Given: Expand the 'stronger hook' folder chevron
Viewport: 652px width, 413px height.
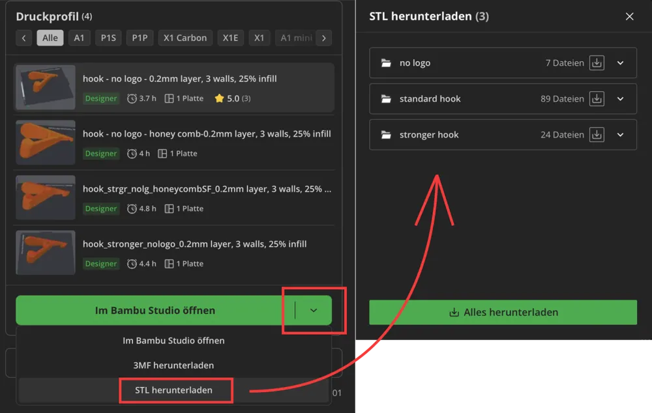Looking at the screenshot, I should [620, 135].
